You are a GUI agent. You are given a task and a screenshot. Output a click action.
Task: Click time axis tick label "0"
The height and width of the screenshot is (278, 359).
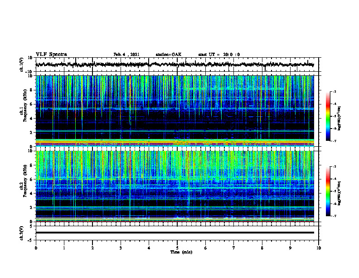[x=36, y=248]
